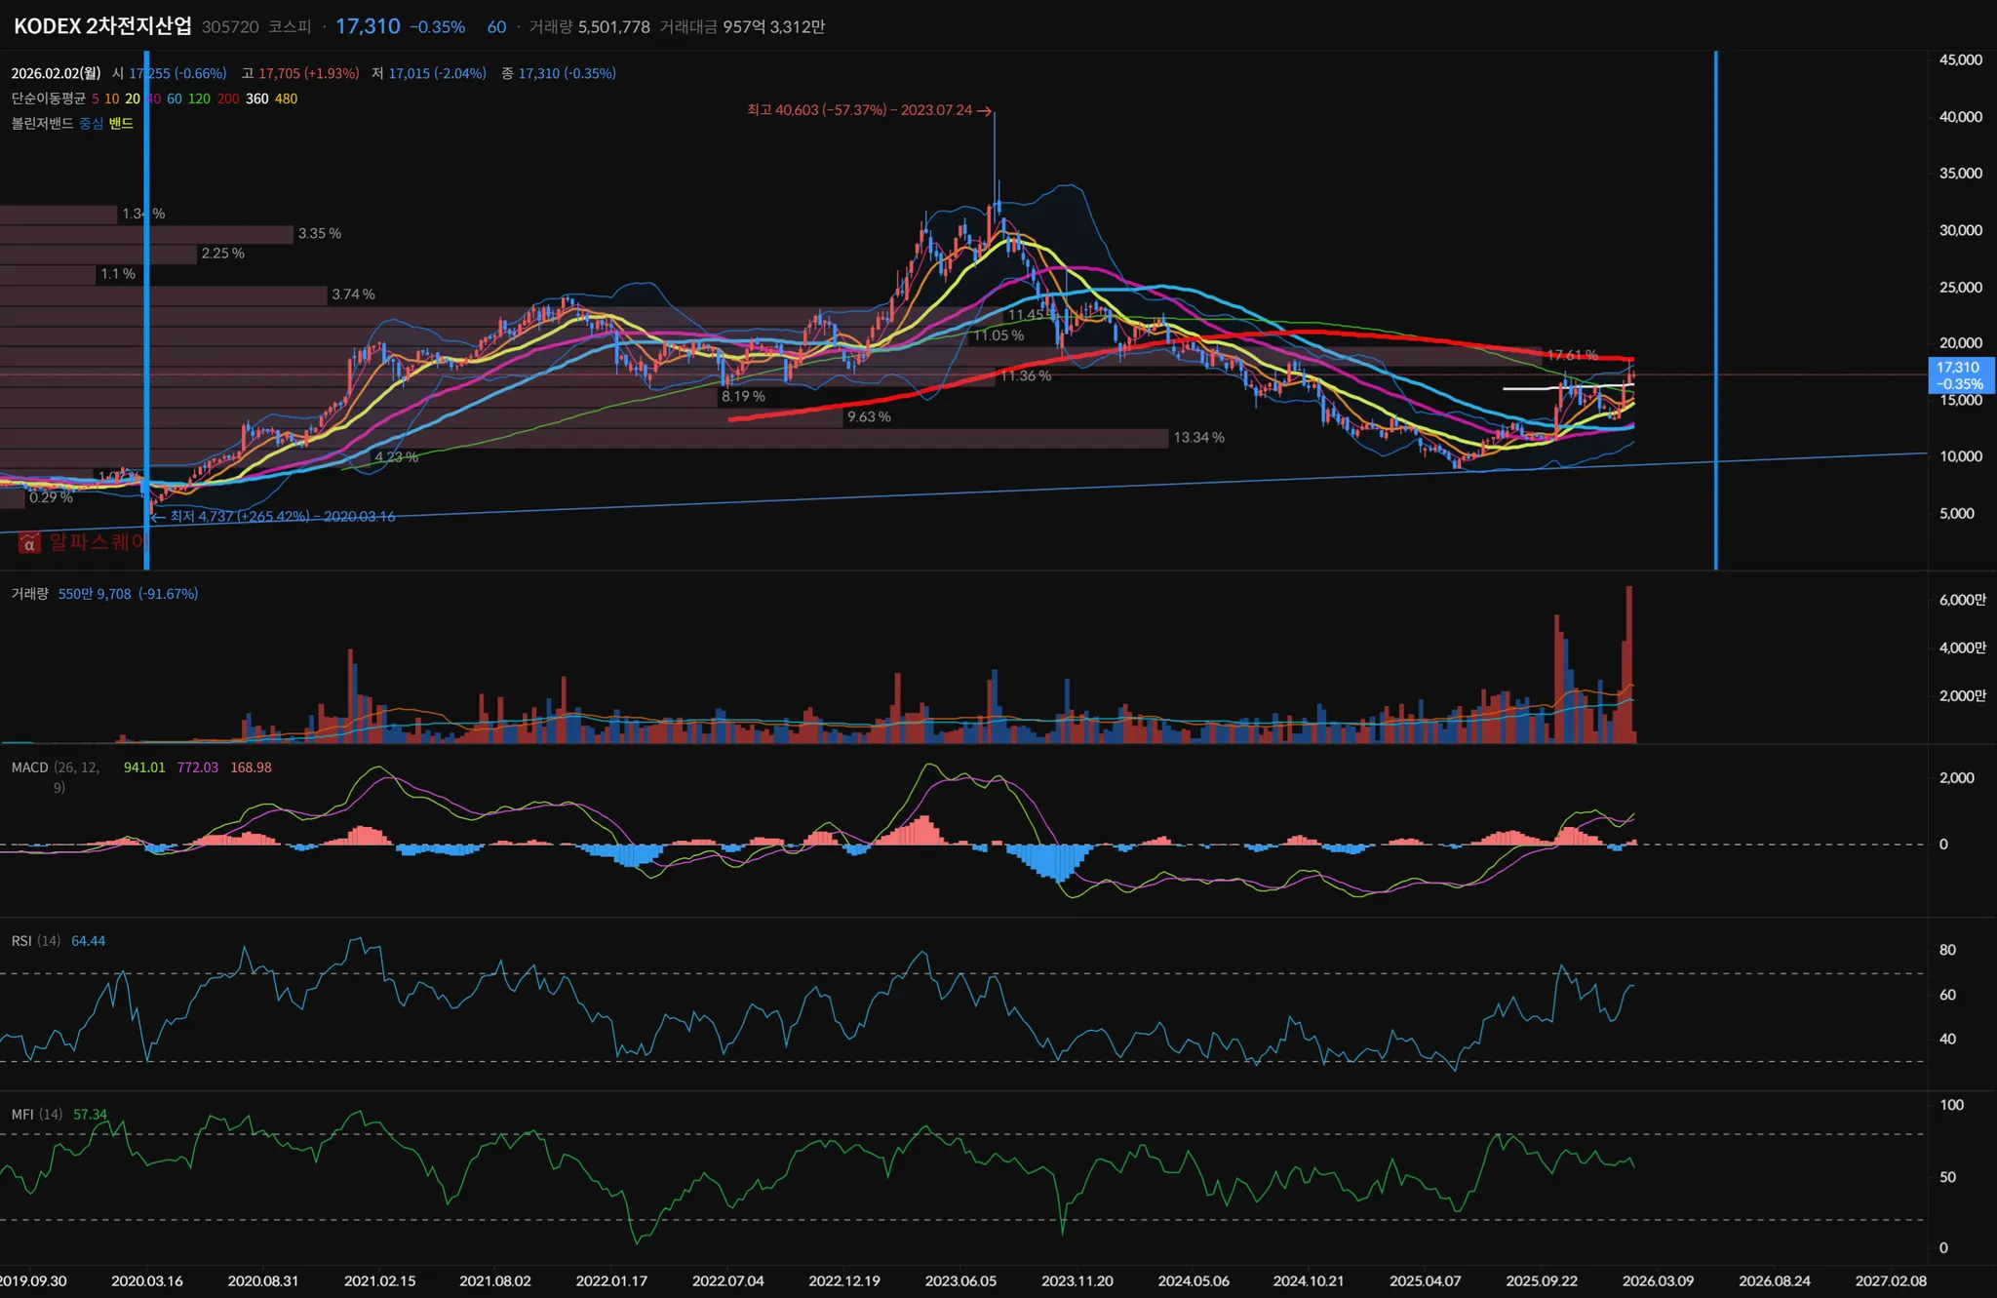Viewport: 1997px width, 1298px height.
Task: Select the MFI (14) panel label
Action: coord(36,1115)
